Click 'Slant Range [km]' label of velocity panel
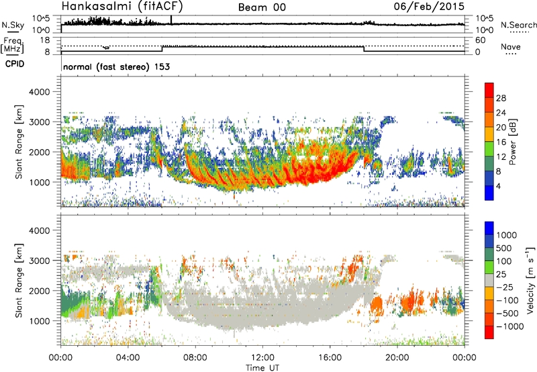 pos(19,280)
